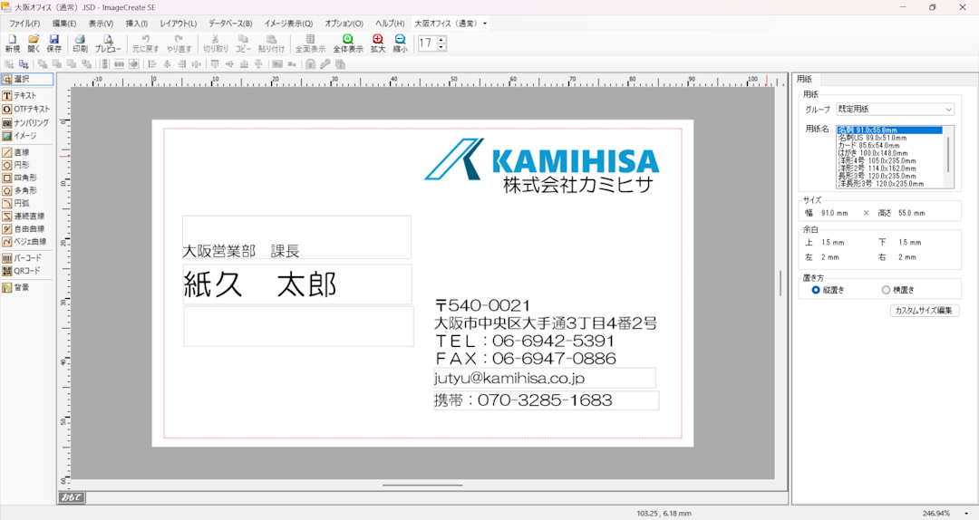Switch to the 用紙 panel tab
Image resolution: width=979 pixels, height=520 pixels.
(x=805, y=80)
